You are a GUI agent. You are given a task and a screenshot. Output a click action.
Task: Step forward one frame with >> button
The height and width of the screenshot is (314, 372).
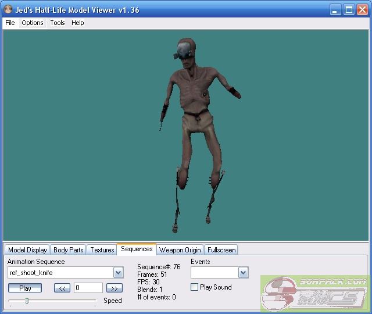(x=115, y=288)
